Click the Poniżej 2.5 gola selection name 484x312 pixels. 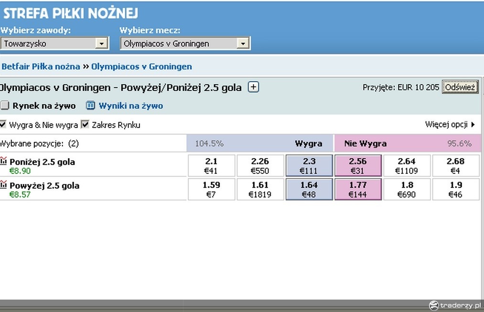coord(43,162)
